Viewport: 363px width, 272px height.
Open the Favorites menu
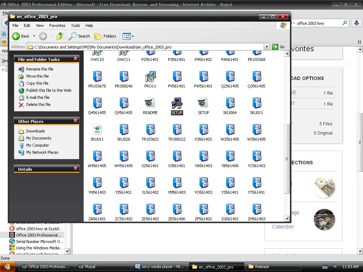[57, 25]
